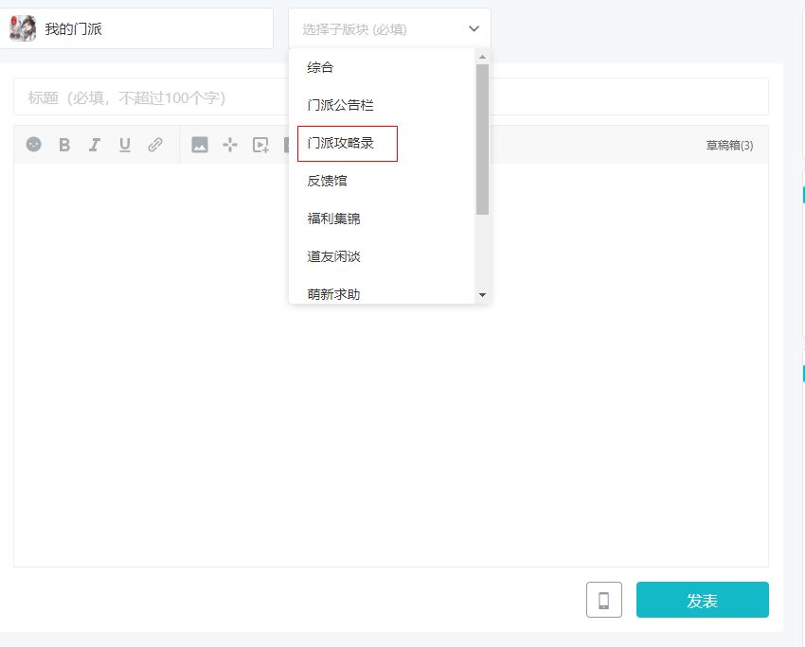Click the forum avatar next to 我的门派
Screen dimensions: 805x647
23,28
